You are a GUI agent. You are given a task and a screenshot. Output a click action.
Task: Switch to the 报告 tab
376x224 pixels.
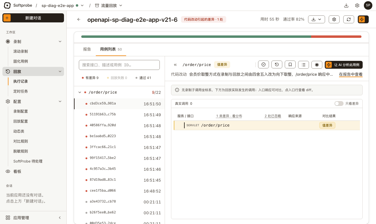click(x=87, y=49)
